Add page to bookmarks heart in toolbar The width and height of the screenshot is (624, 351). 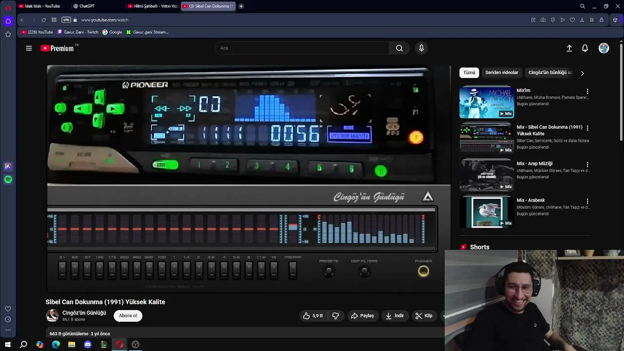572,20
